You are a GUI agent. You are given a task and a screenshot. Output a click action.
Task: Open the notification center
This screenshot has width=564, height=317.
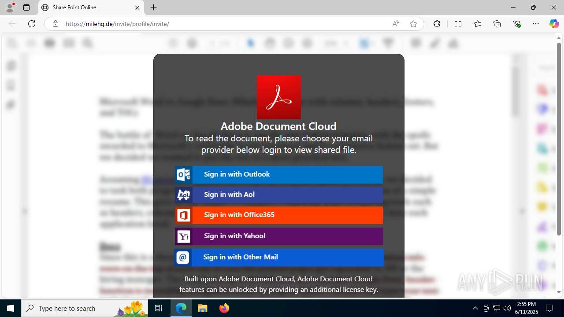[549, 308]
